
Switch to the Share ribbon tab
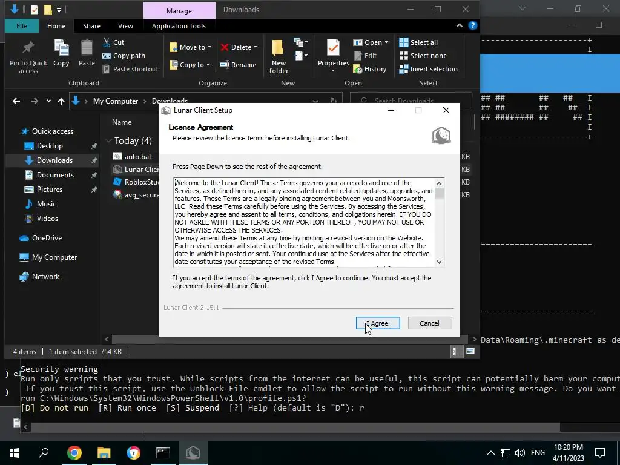click(92, 26)
